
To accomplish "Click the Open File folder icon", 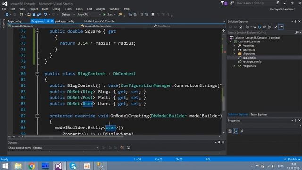I will [29, 15].
